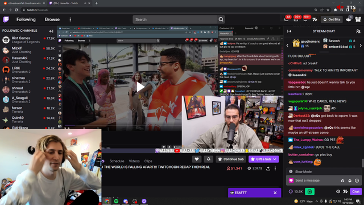Viewport: 364px width, 205px height.
Task: Click the purple Chat send button
Action: click(x=355, y=191)
